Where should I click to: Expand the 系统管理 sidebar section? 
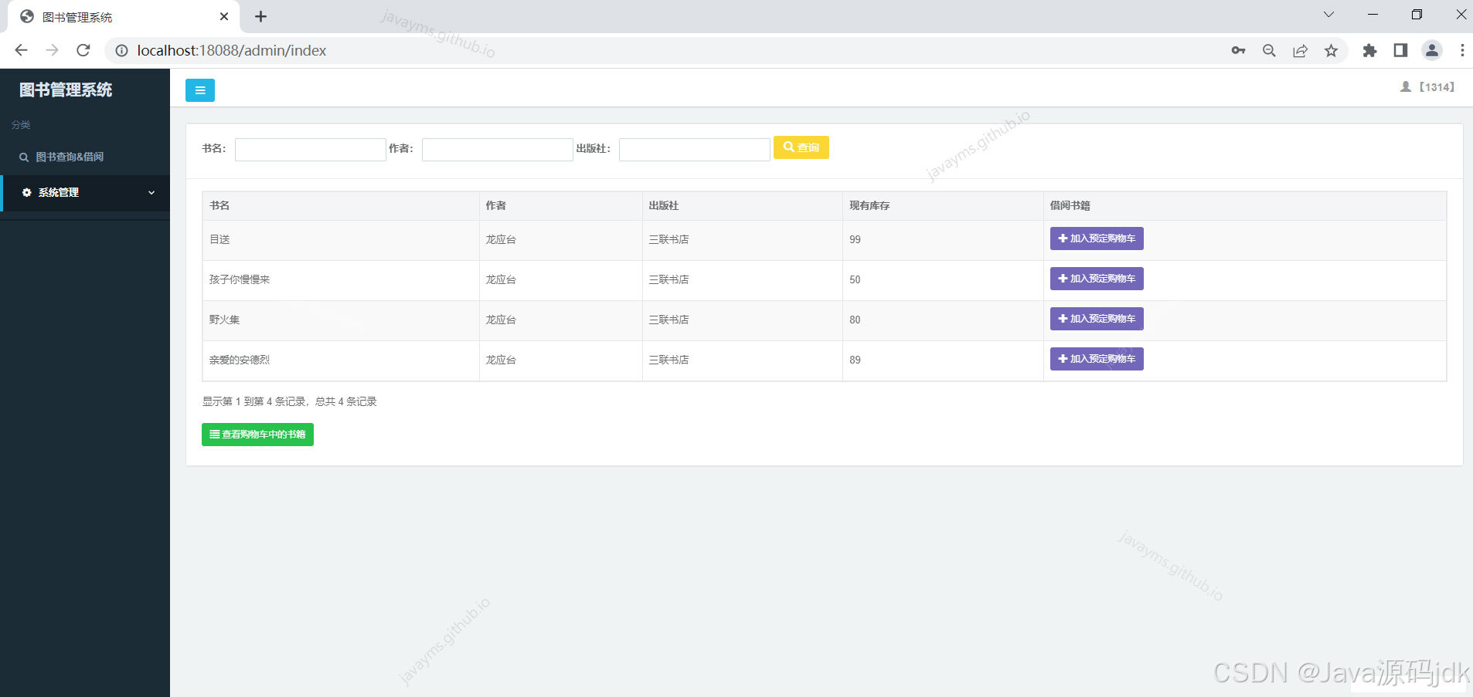(x=85, y=192)
